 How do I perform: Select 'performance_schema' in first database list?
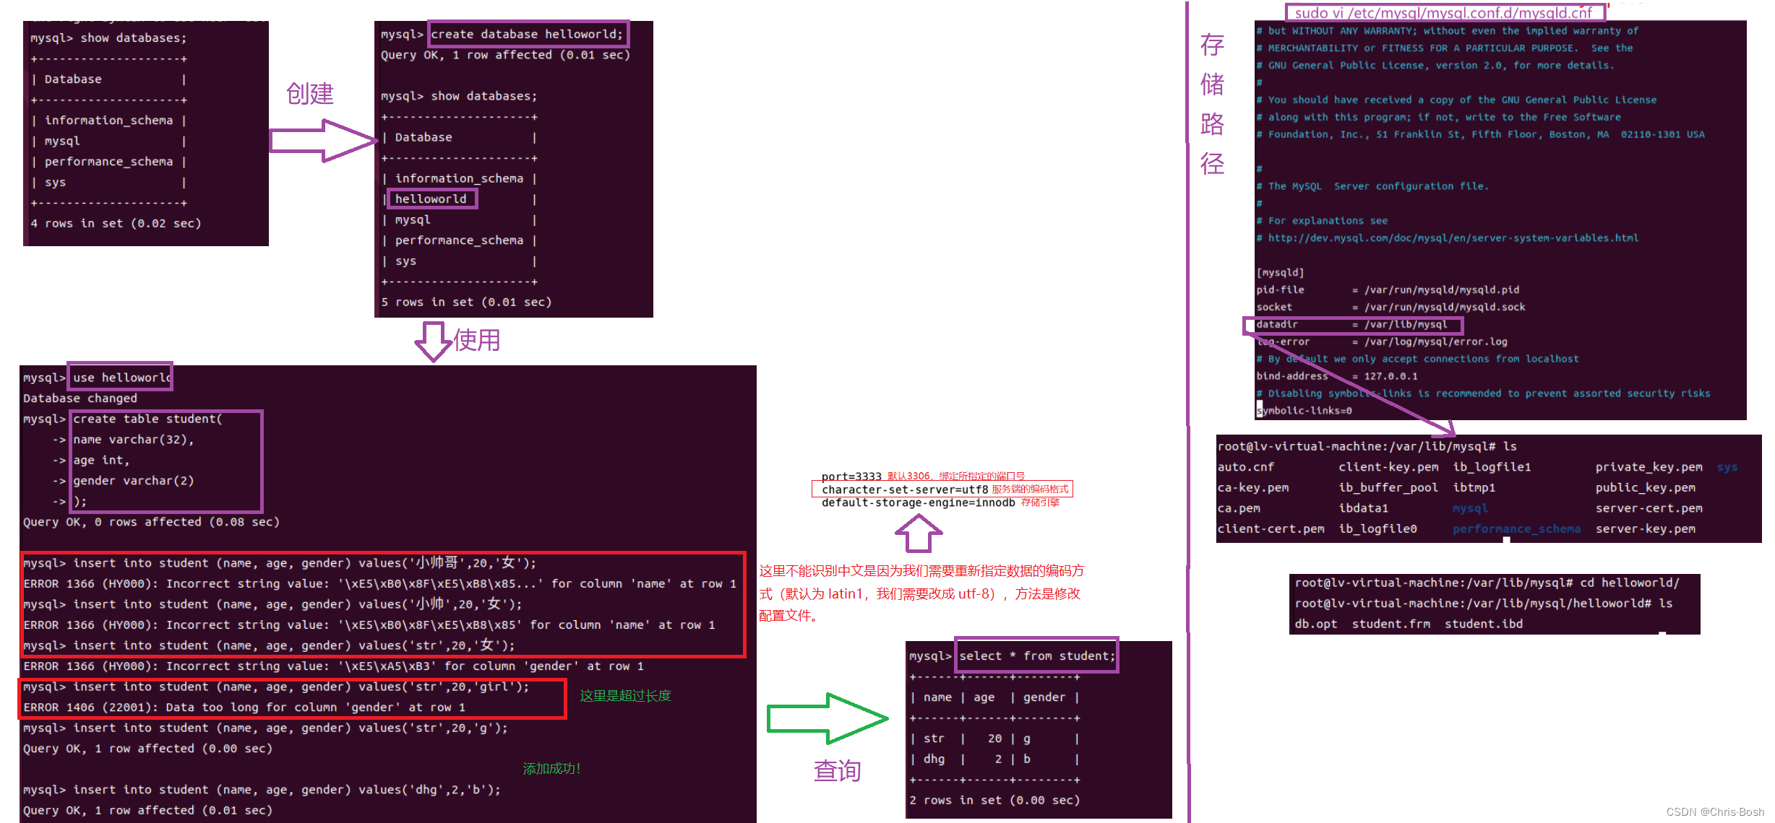[108, 162]
